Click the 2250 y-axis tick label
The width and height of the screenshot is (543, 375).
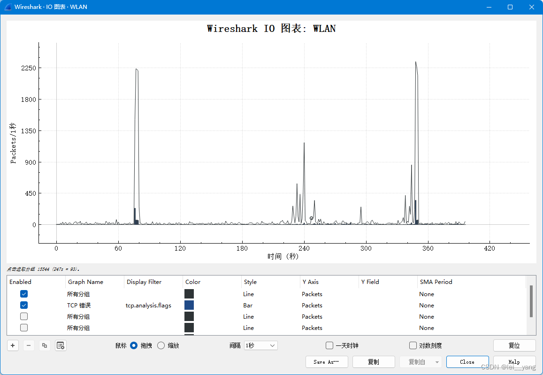(29, 68)
